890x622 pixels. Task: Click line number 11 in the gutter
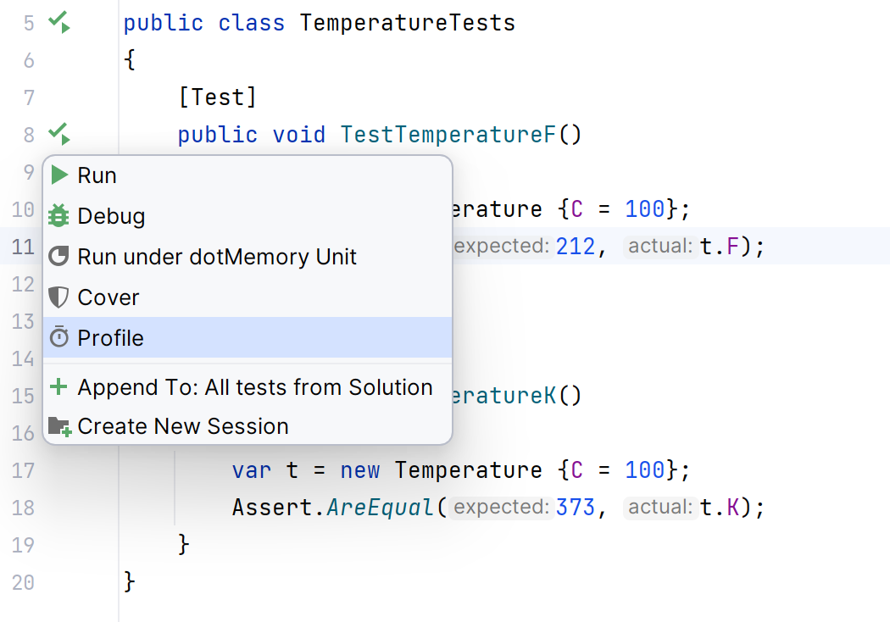(x=23, y=245)
